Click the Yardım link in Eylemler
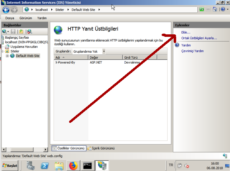Viewport: 230px width, 171px height. pos(186,45)
